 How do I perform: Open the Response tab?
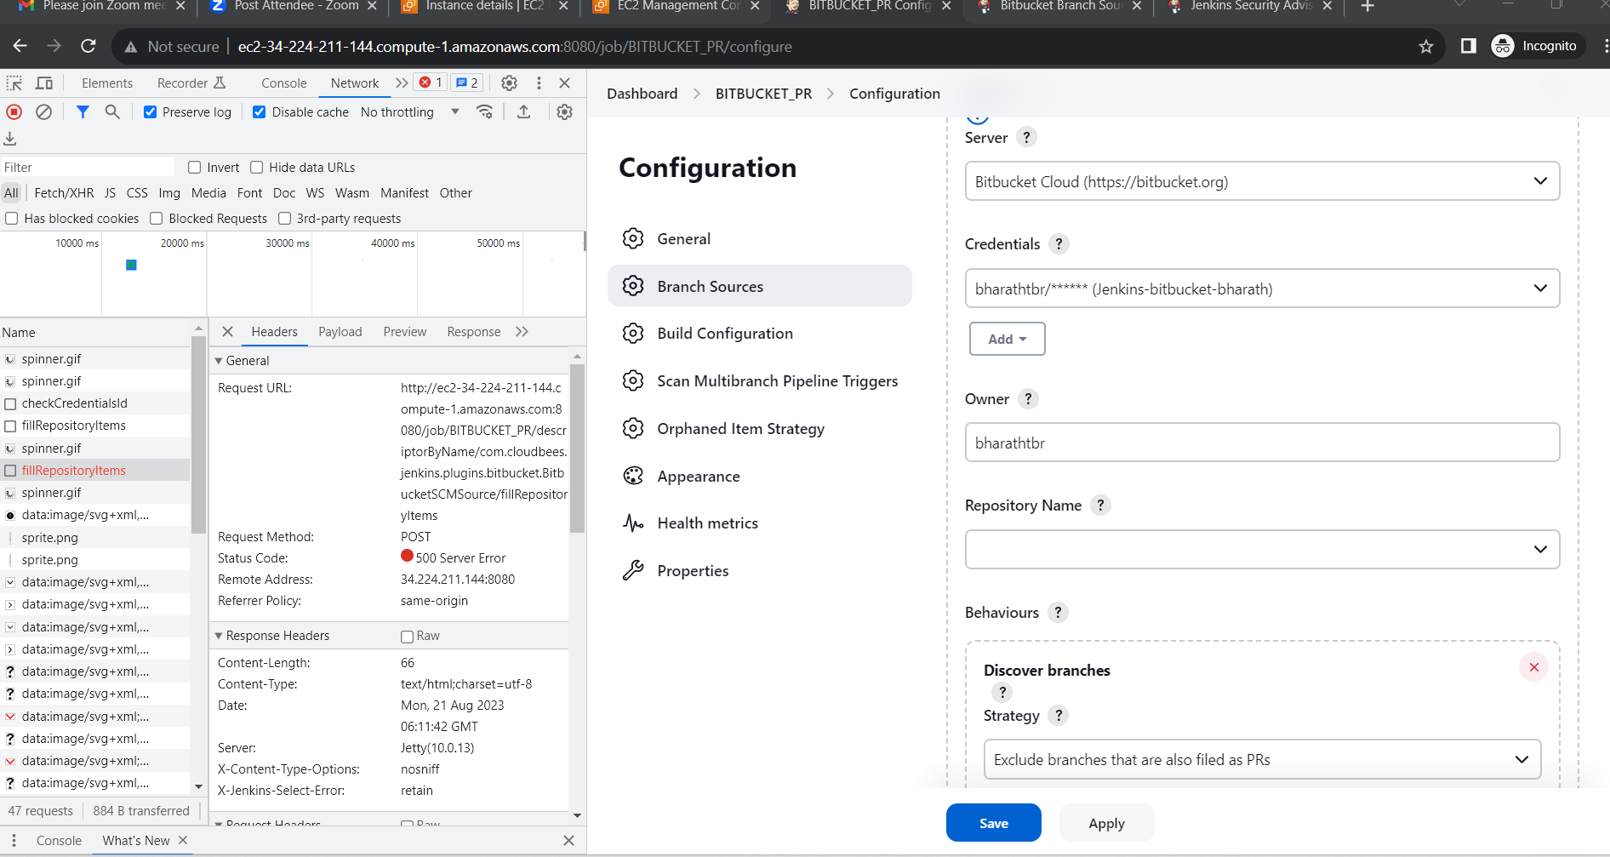pos(473,331)
